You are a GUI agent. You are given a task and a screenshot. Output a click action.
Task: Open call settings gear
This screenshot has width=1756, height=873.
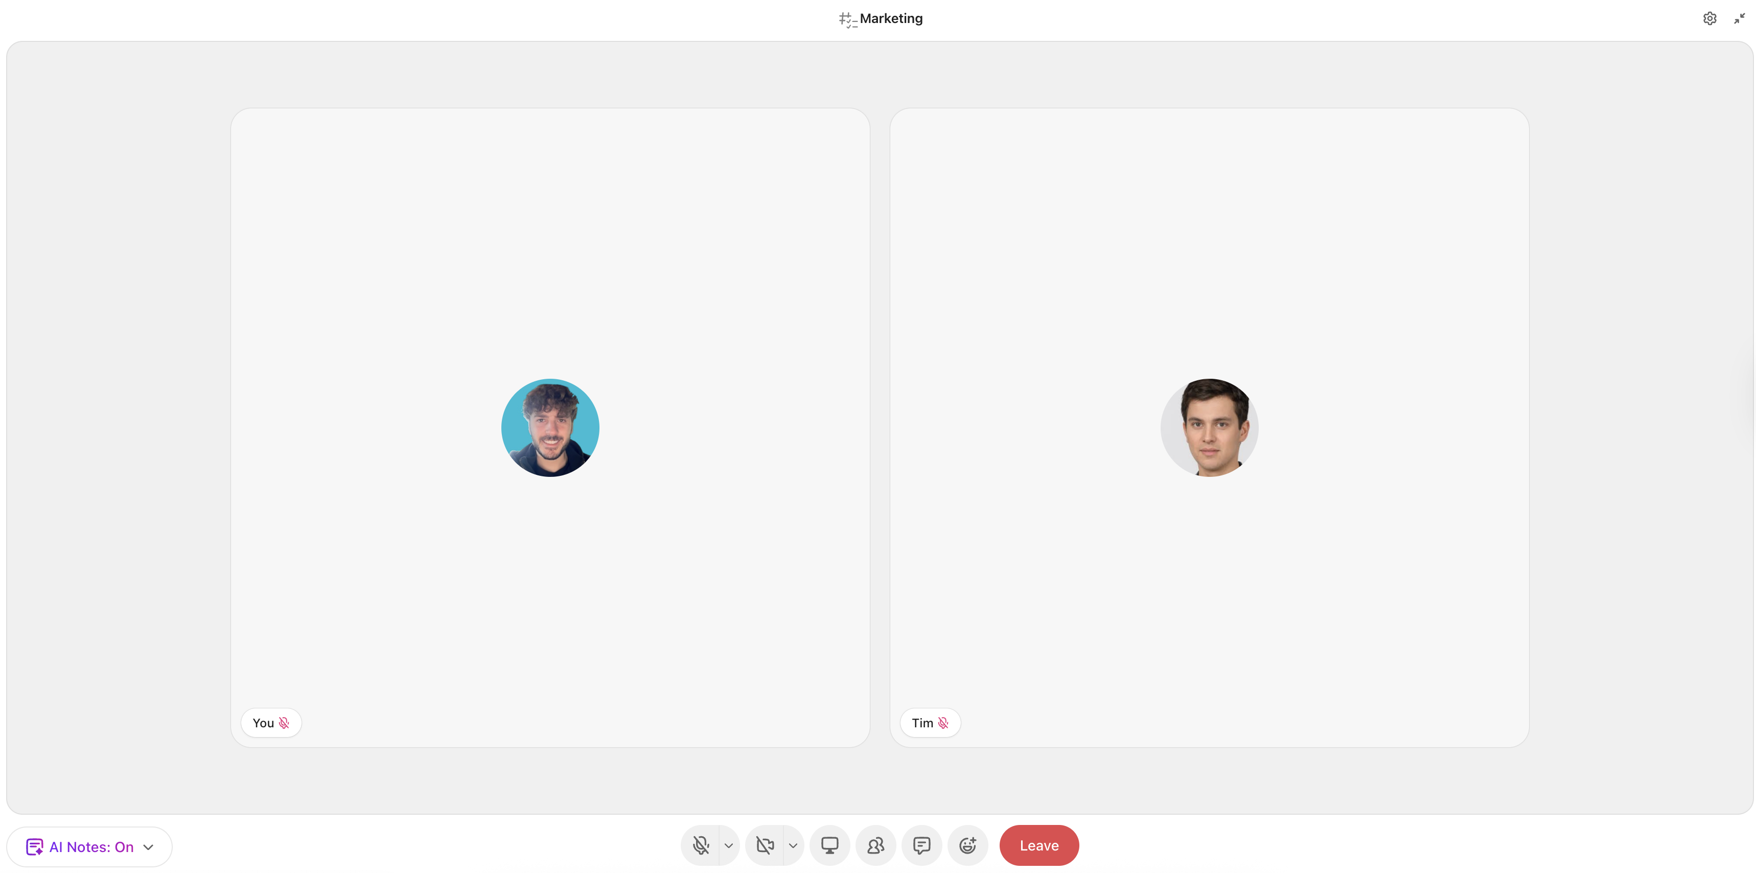pyautogui.click(x=1709, y=18)
